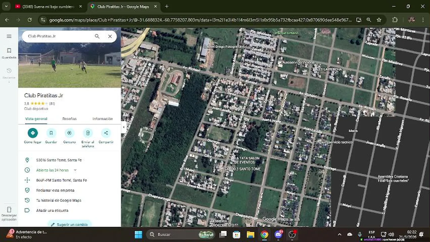Image resolution: width=430 pixels, height=242 pixels.
Task: Click the Sugerir un cambio button
Action: [x=70, y=224]
